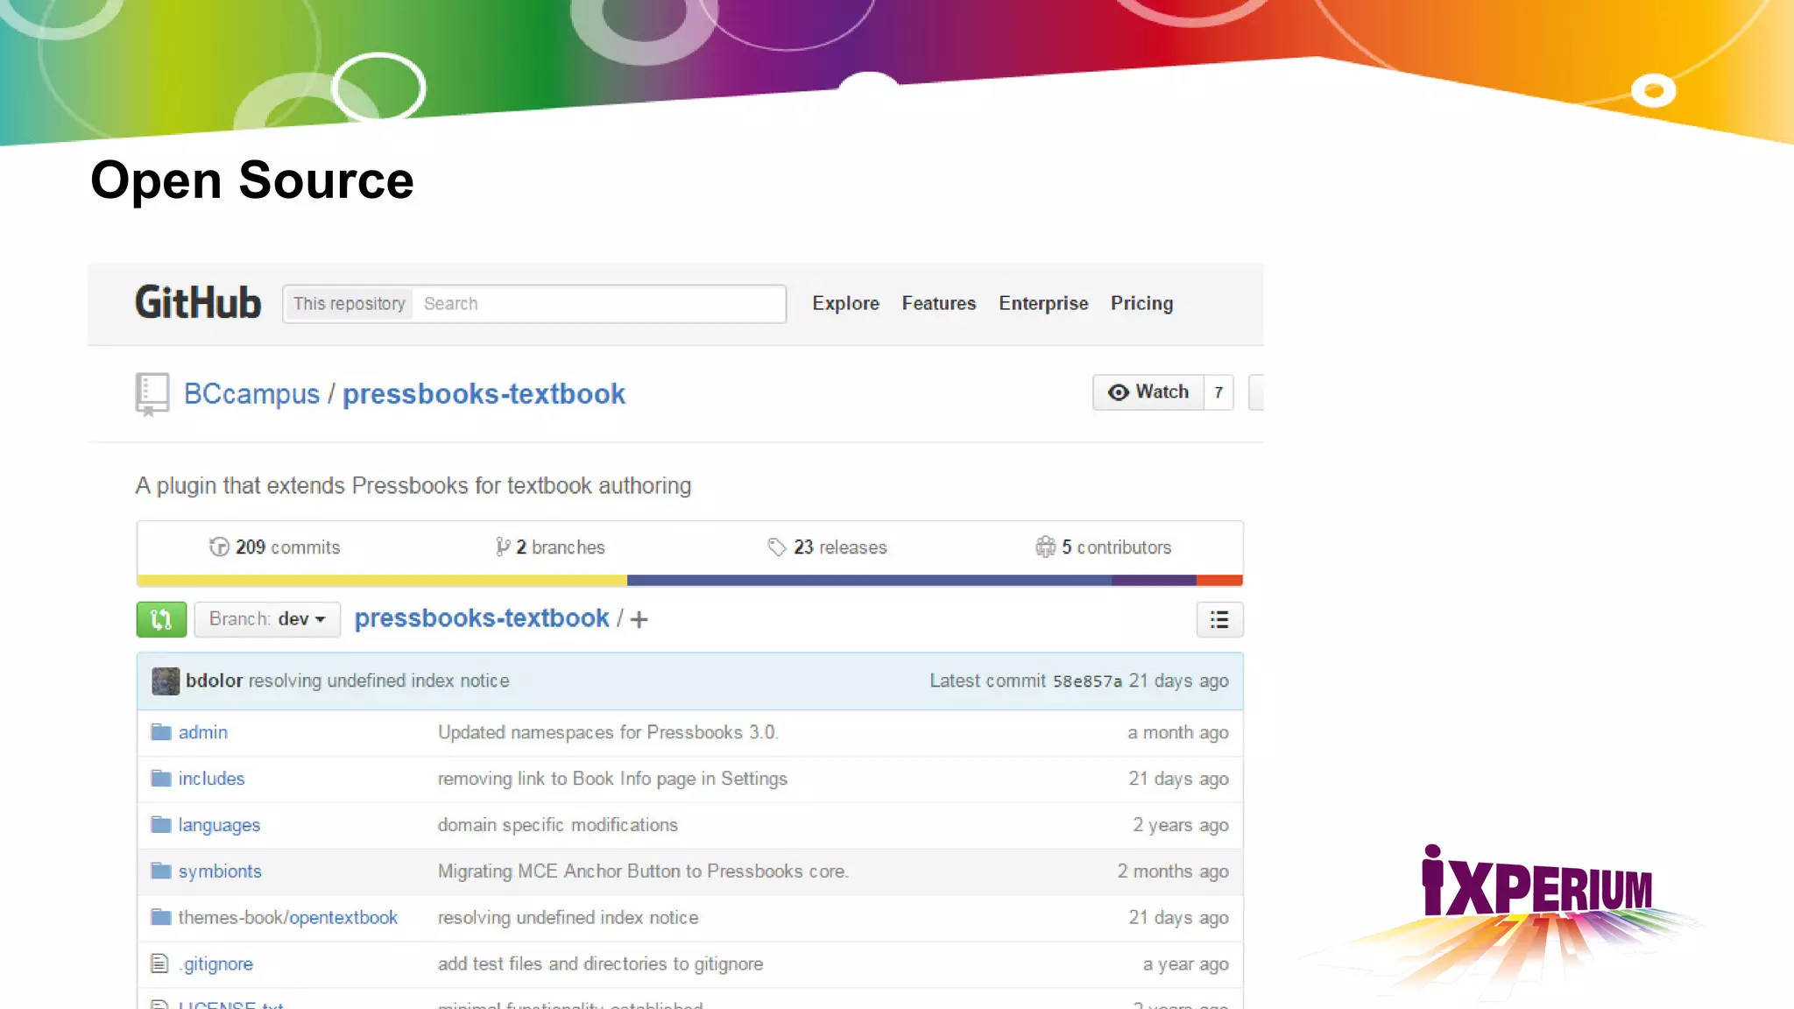Open the 5 contributors link
The height and width of the screenshot is (1009, 1794).
1103,547
